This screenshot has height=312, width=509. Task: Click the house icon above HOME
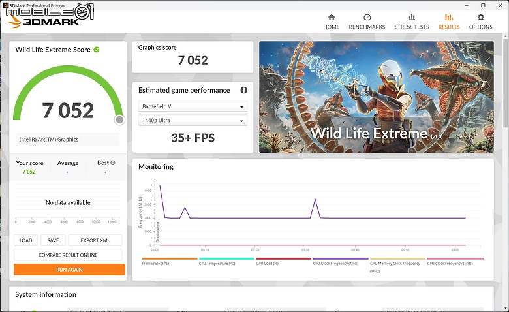331,17
